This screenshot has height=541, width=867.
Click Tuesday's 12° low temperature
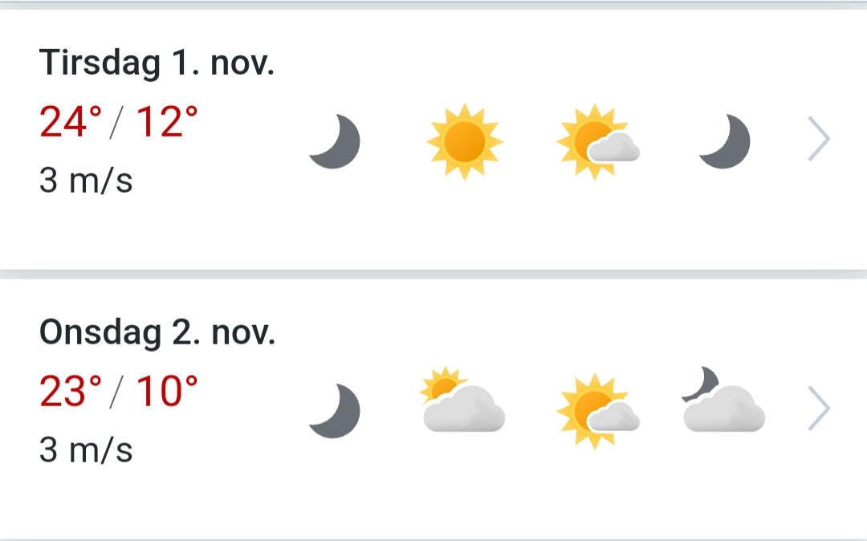coord(166,123)
